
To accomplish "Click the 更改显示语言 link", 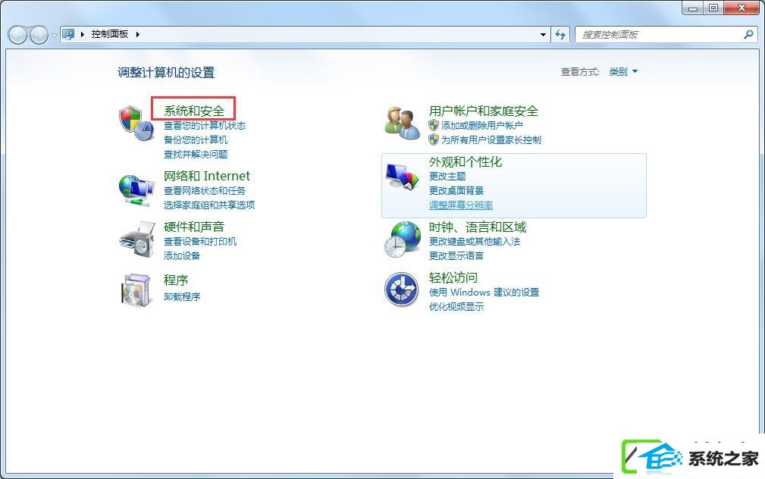I will (x=456, y=255).
